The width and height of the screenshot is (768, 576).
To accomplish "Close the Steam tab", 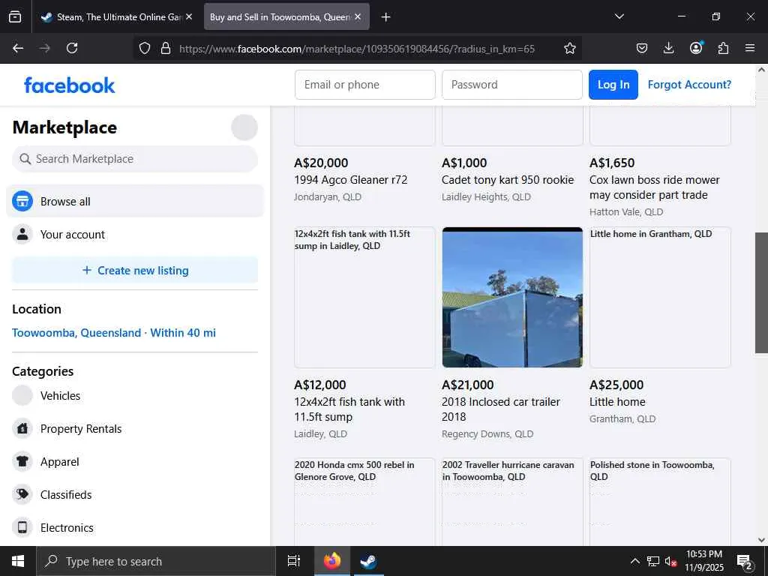I will pos(189,16).
